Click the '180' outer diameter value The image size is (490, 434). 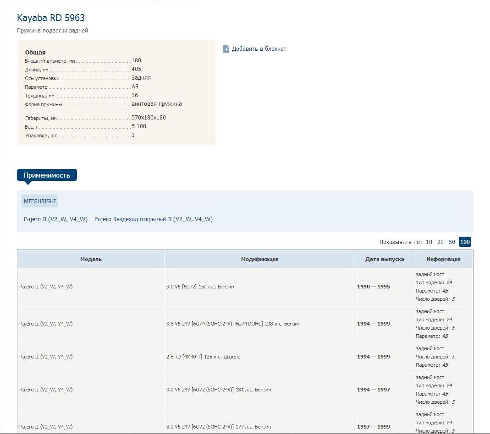click(x=136, y=60)
